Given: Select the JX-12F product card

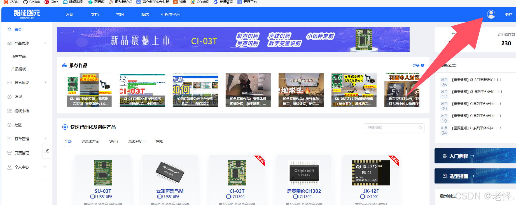Looking at the screenshot, I should click(371, 180).
